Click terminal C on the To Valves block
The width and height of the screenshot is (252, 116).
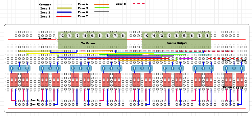point(62,36)
